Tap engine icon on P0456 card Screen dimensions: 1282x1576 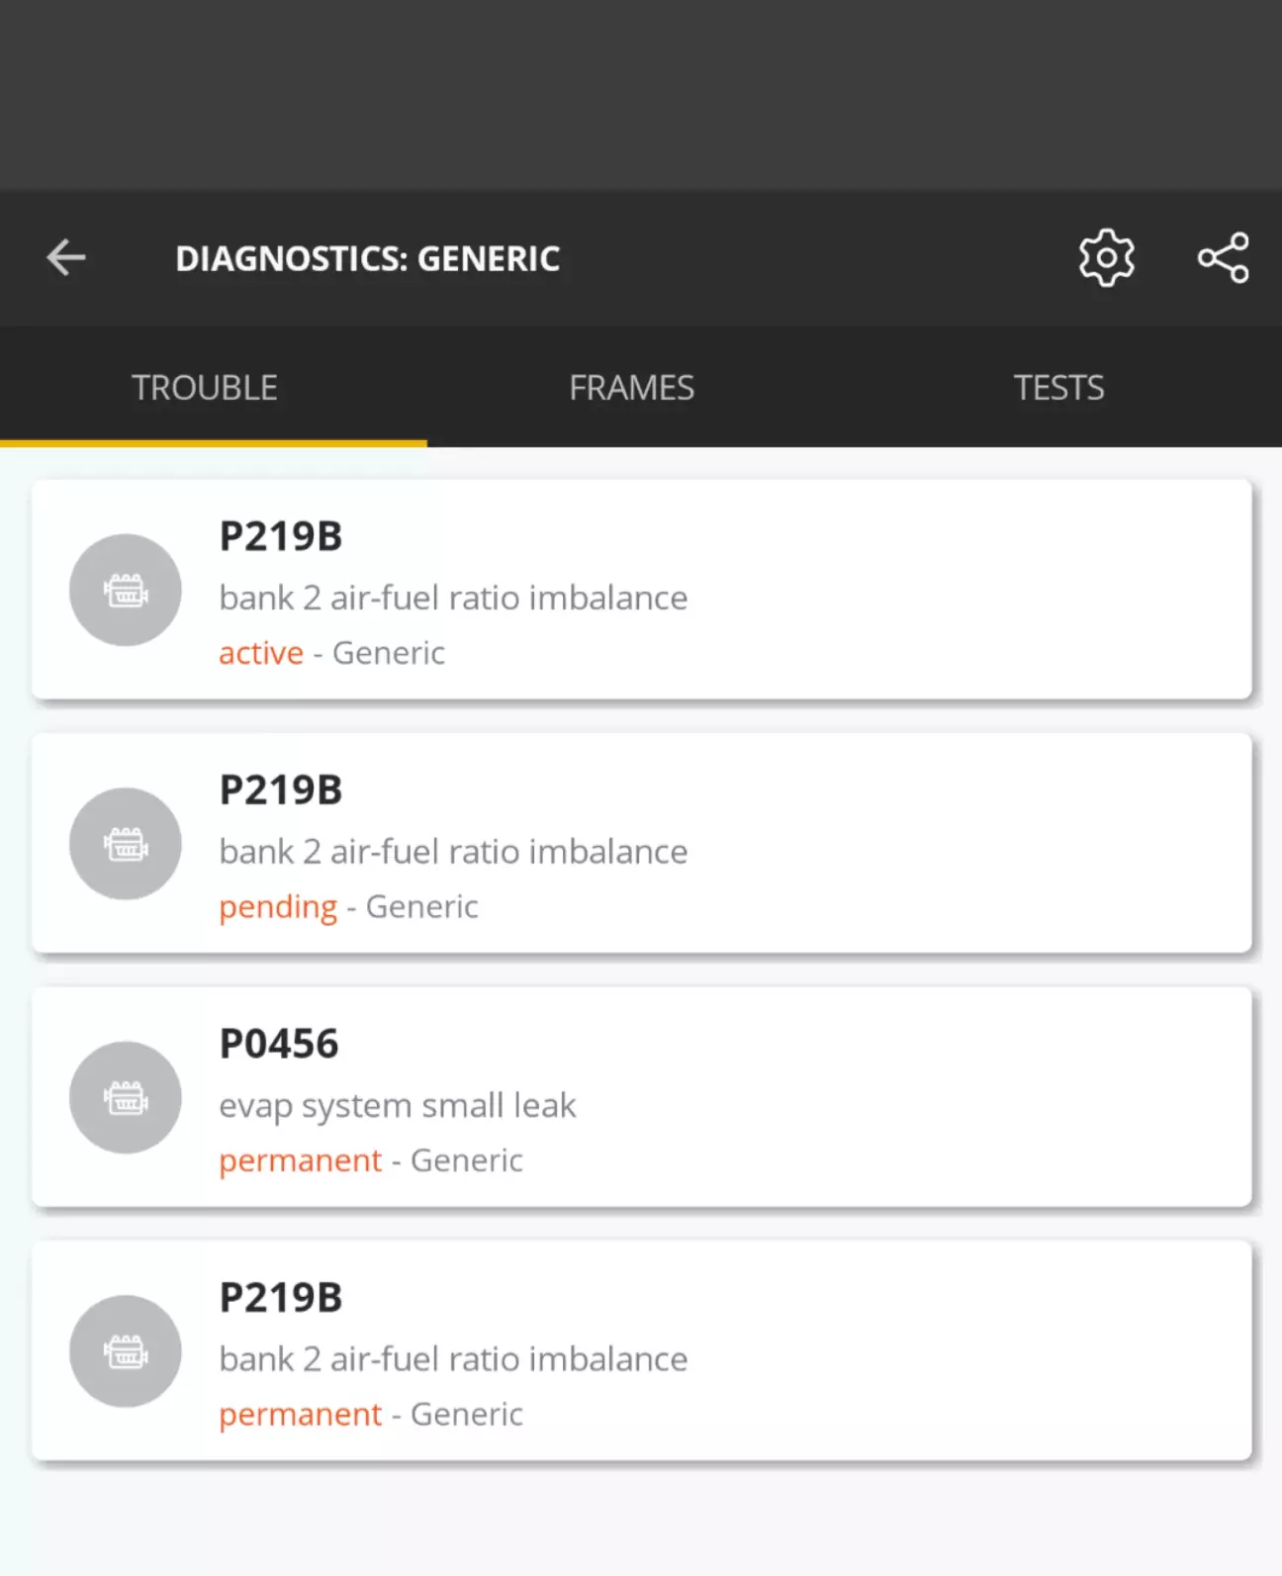tap(126, 1097)
